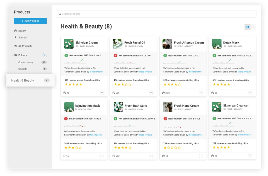Collapse the Folders tree chevron

[12, 55]
